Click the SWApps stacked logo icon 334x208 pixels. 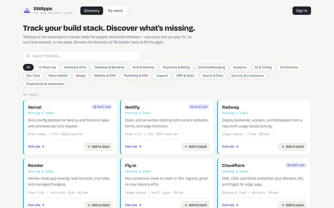point(27,10)
